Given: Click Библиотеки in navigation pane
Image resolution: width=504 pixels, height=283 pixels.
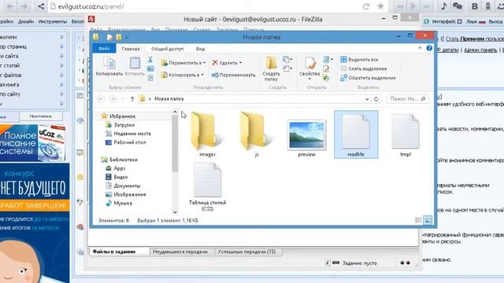Looking at the screenshot, I should pyautogui.click(x=119, y=160).
